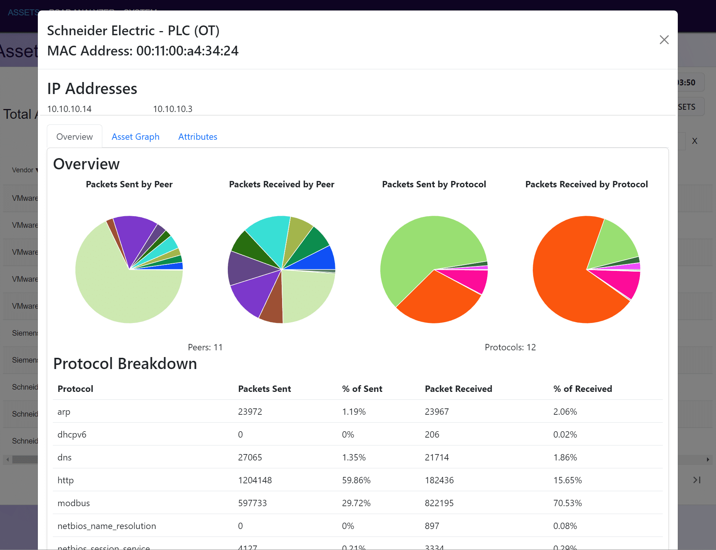Click the 70.53% received value for modbus
The image size is (716, 550).
pos(568,503)
